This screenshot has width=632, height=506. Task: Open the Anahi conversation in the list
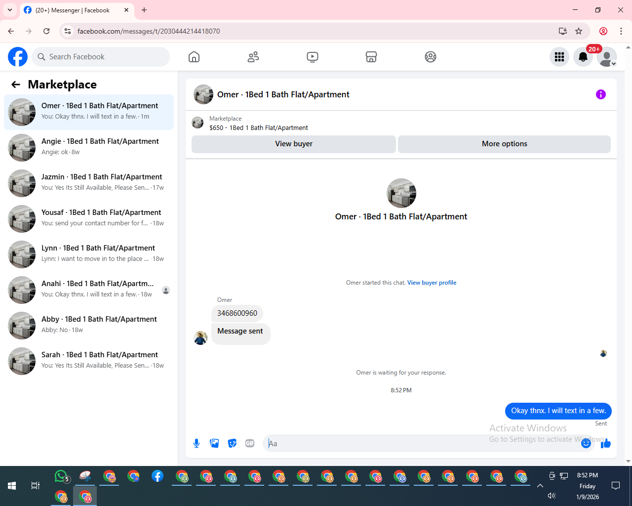[89, 290]
